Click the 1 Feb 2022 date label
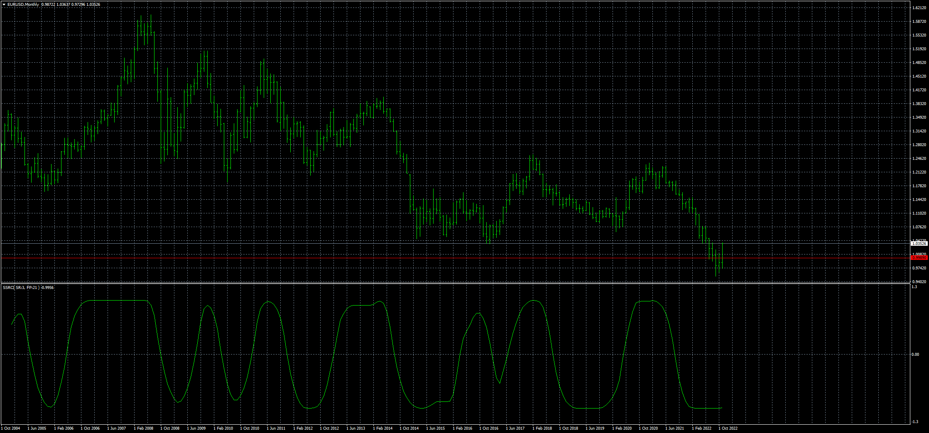929x433 pixels. (x=701, y=428)
